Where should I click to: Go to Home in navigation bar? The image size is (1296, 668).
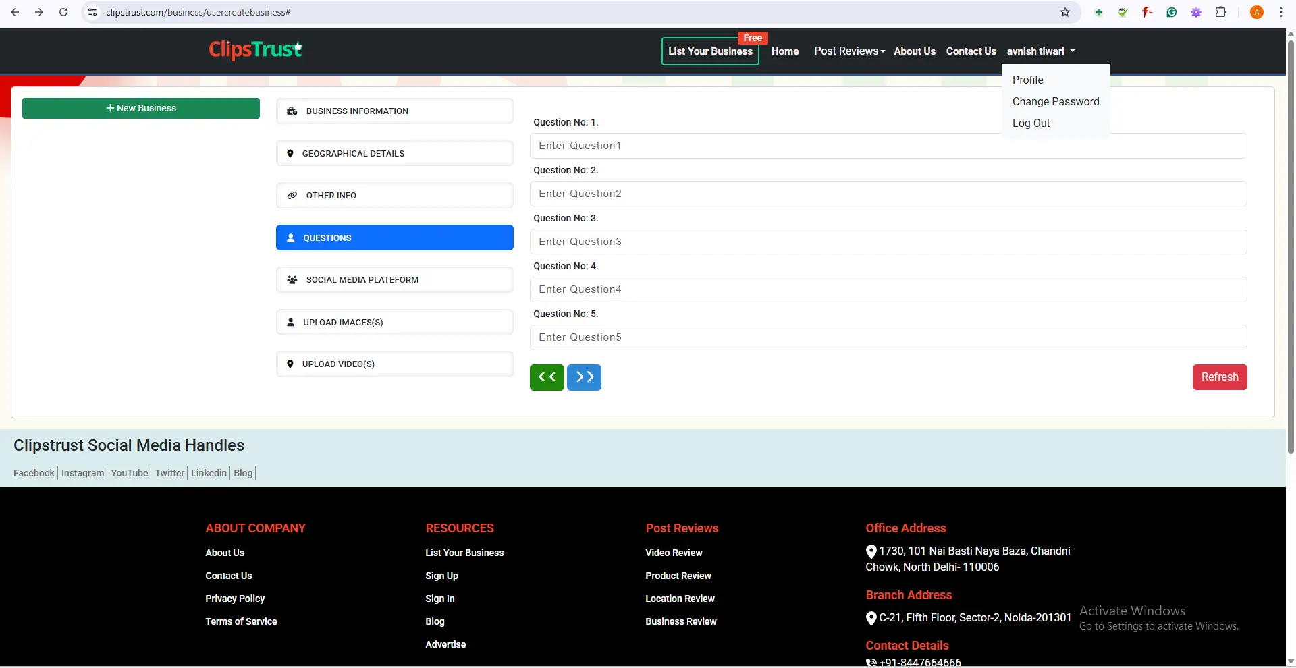(785, 51)
